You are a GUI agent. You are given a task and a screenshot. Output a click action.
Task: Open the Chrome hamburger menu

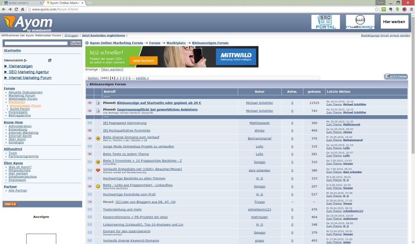click(411, 9)
